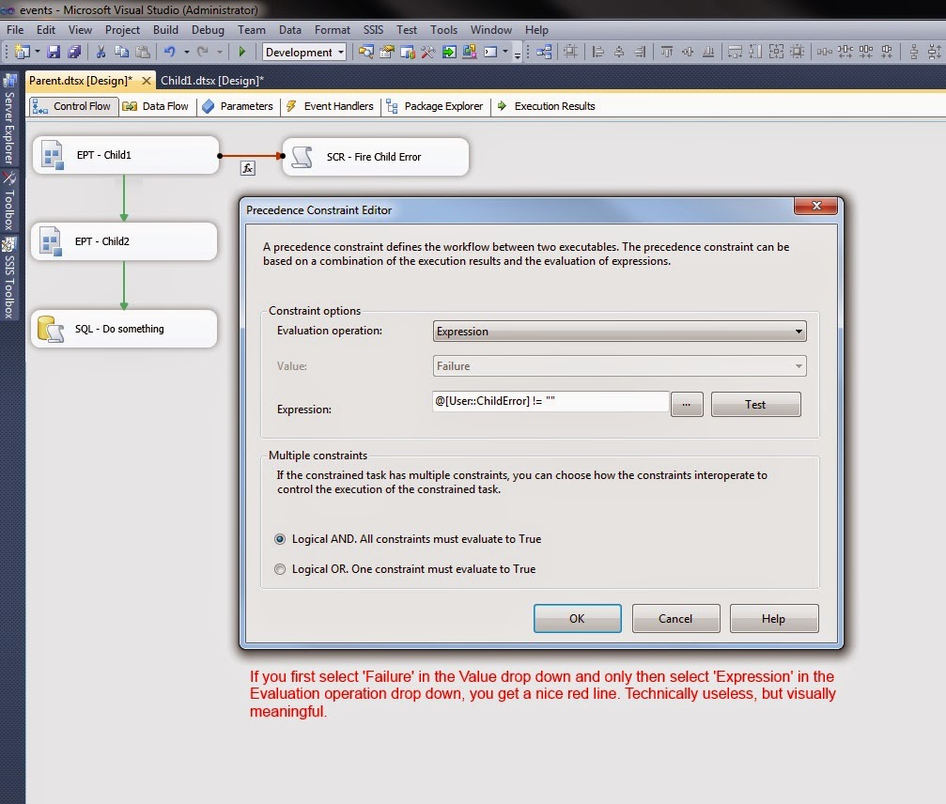The height and width of the screenshot is (804, 946).
Task: Select the EPT - Child2 task
Action: tap(124, 241)
